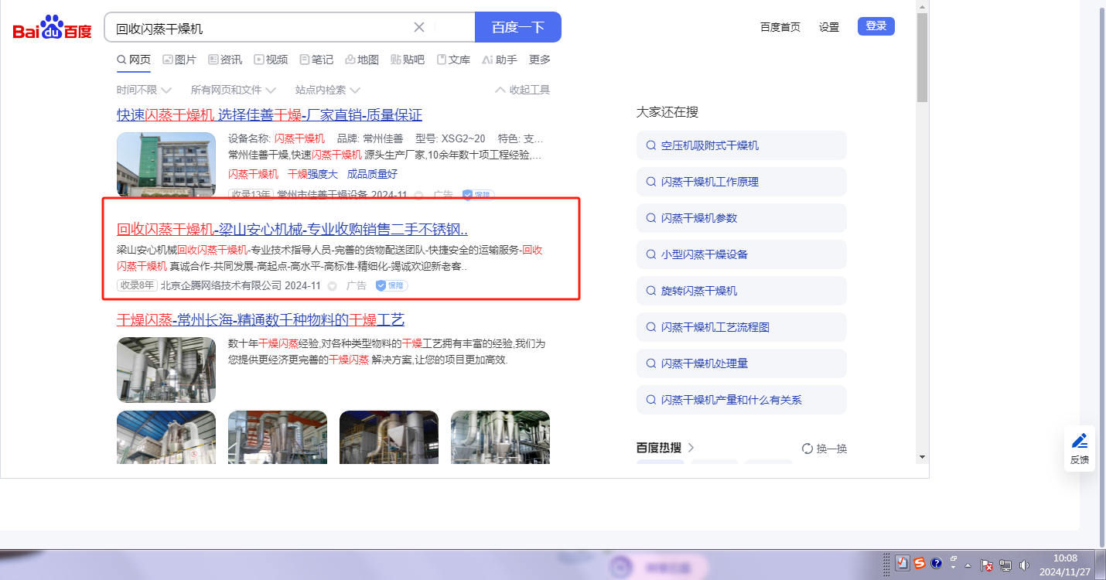The image size is (1106, 580).
Task: Click the blue help question-mark tray icon
Action: (936, 564)
